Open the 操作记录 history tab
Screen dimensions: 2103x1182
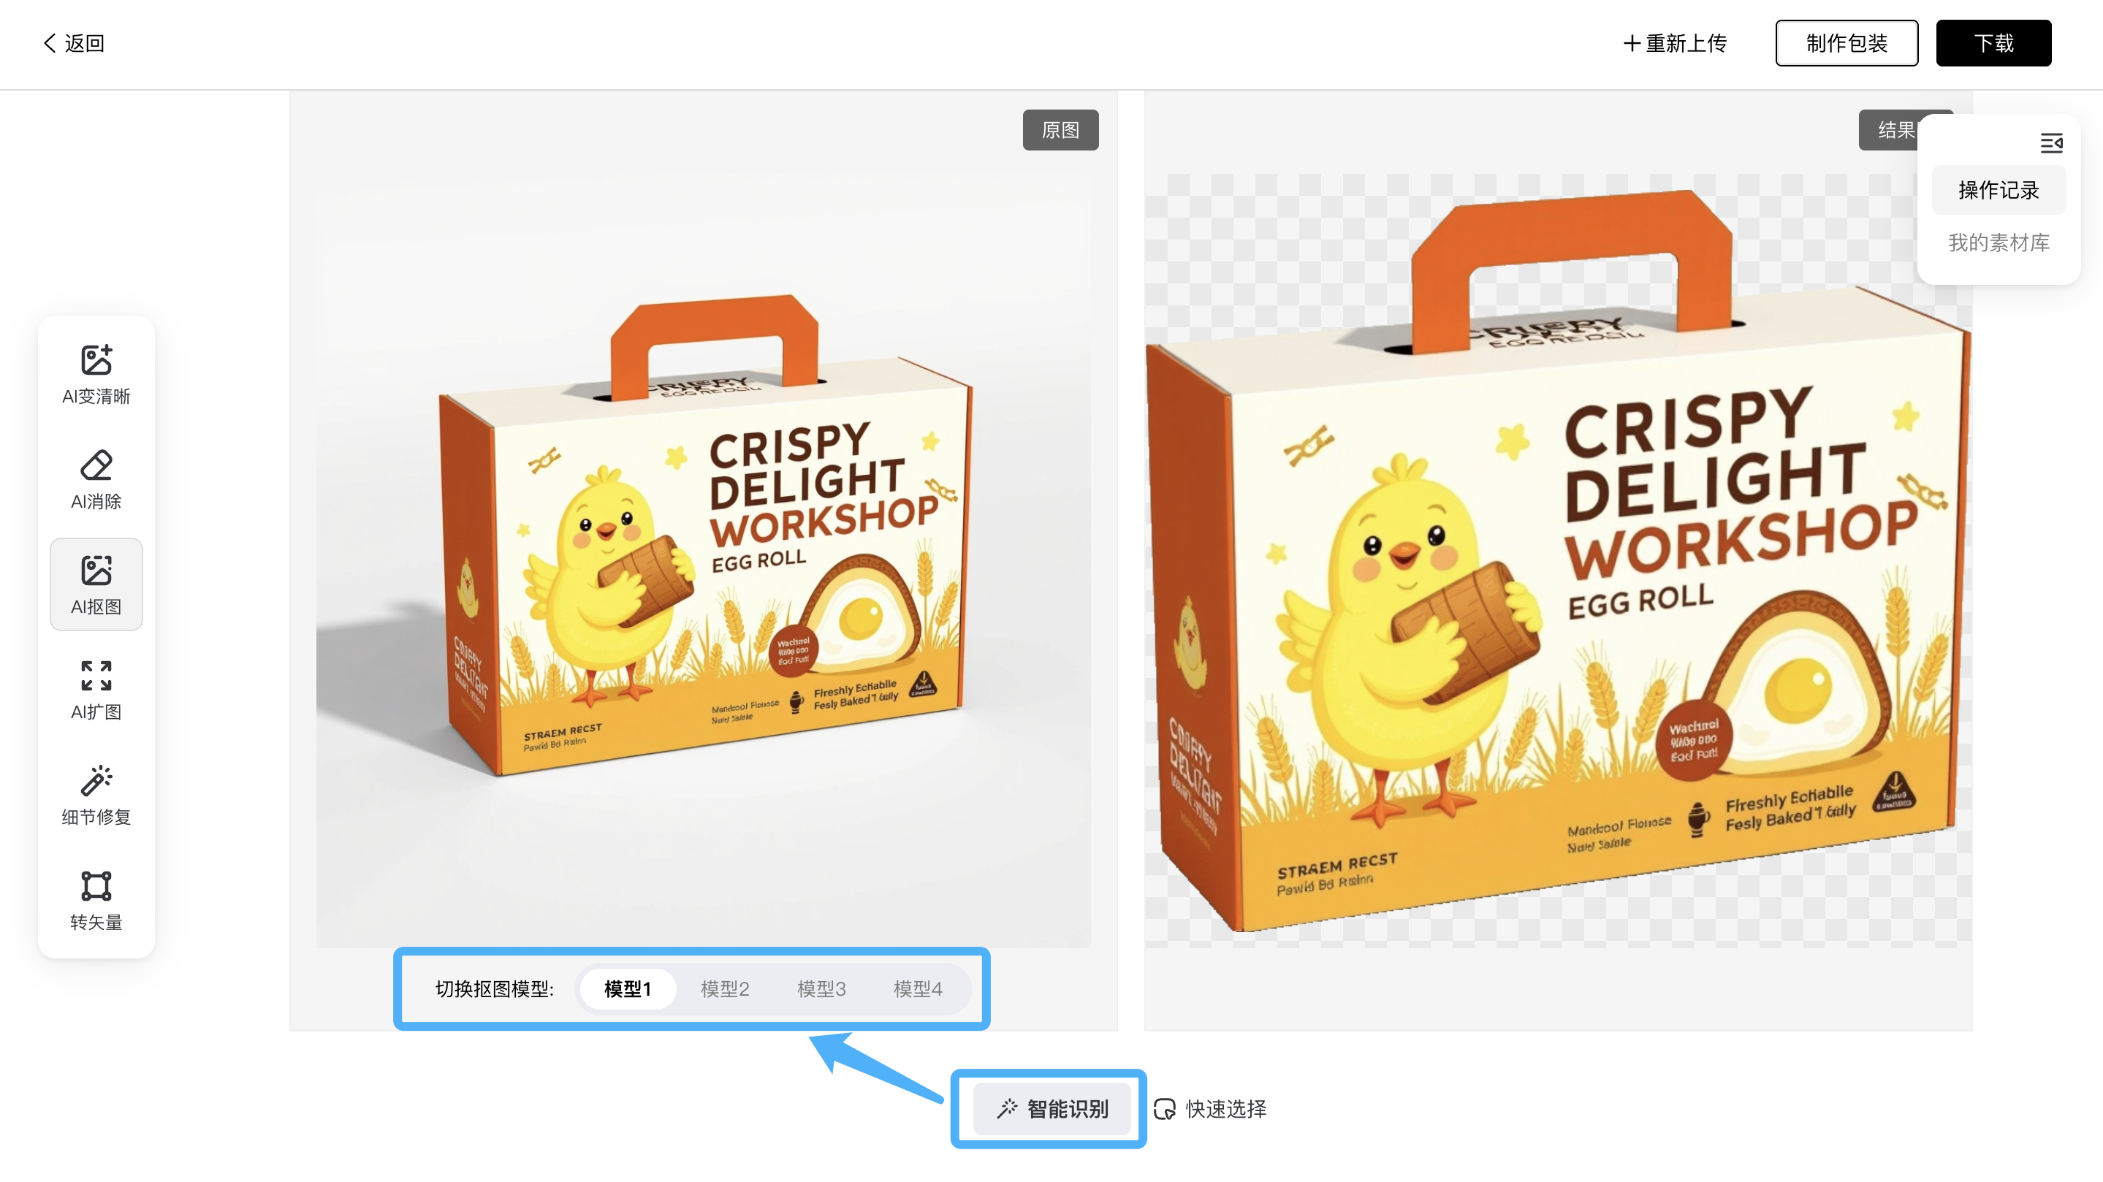click(x=1999, y=190)
